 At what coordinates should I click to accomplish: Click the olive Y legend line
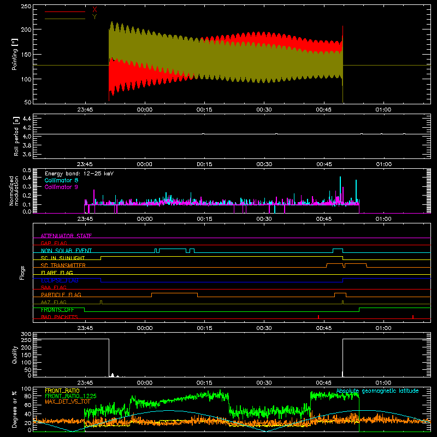click(65, 19)
